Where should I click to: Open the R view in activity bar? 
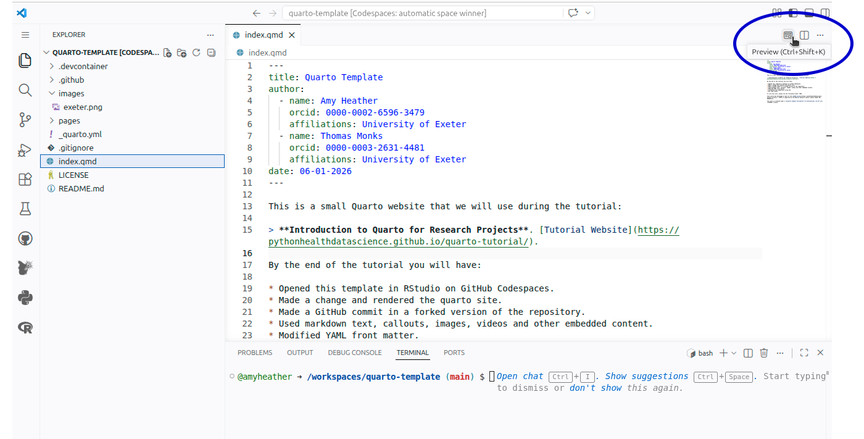(x=25, y=327)
